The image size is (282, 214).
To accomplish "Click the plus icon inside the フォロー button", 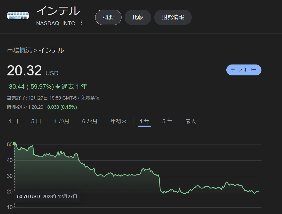I will 233,70.
